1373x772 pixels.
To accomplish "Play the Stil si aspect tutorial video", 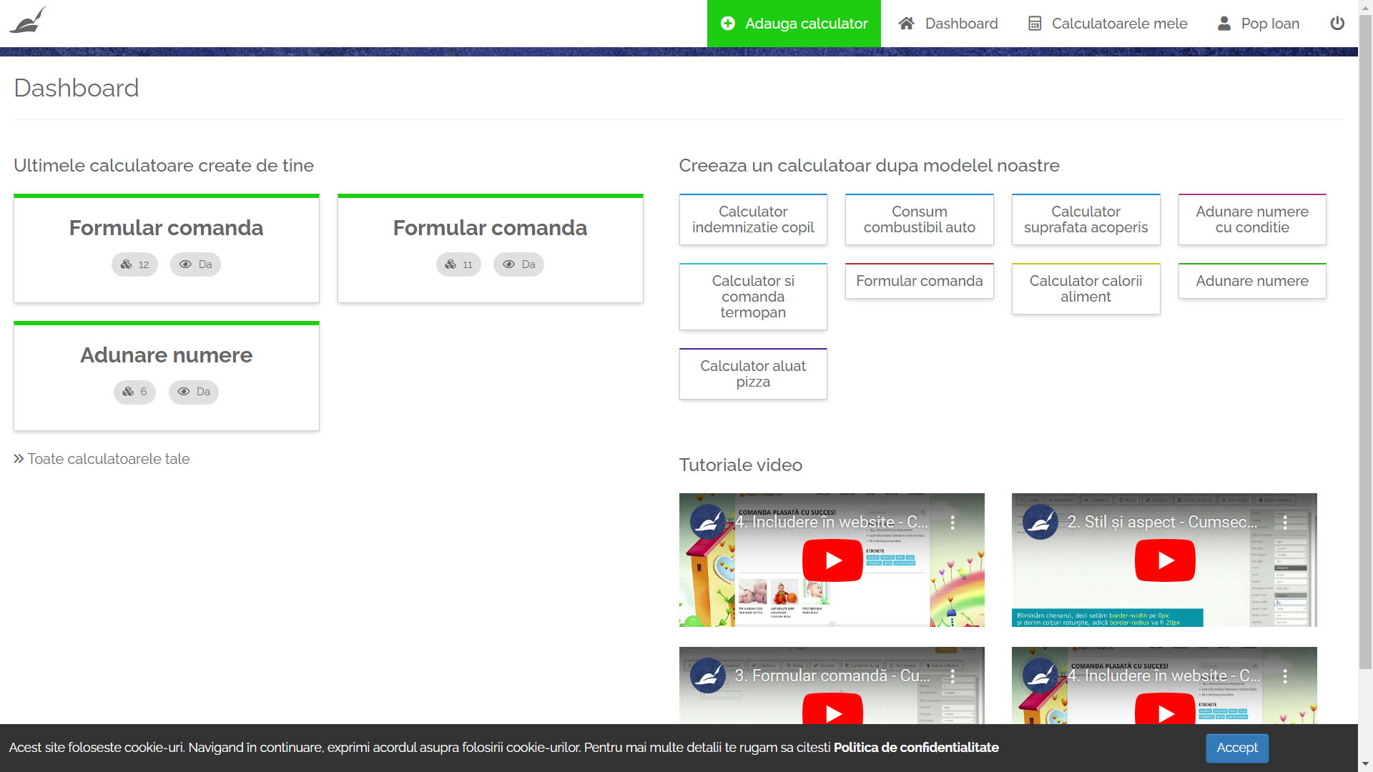I will 1164,560.
